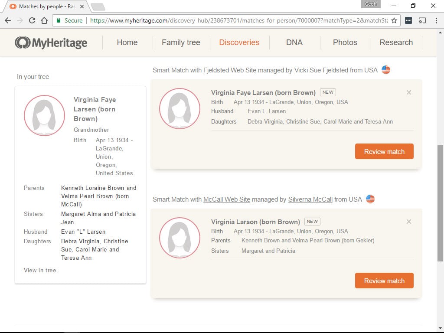444x333 pixels.
Task: Click the USA flag next to Vicki Sue Fjeldsted
Action: [x=385, y=70]
